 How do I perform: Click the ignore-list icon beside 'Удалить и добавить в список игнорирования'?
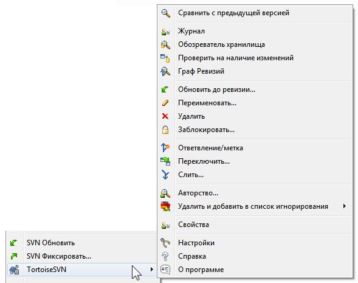[x=165, y=206]
